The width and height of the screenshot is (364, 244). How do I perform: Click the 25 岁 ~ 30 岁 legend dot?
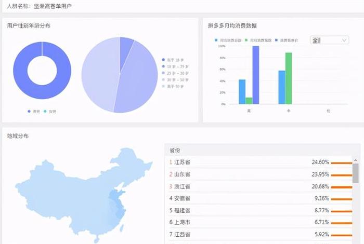(x=163, y=73)
